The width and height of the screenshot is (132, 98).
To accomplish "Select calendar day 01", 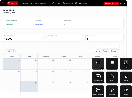I will tap(29, 64).
